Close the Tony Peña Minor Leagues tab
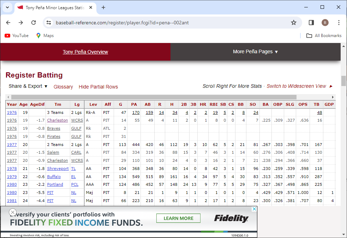The width and height of the screenshot is (347, 238). point(91,7)
